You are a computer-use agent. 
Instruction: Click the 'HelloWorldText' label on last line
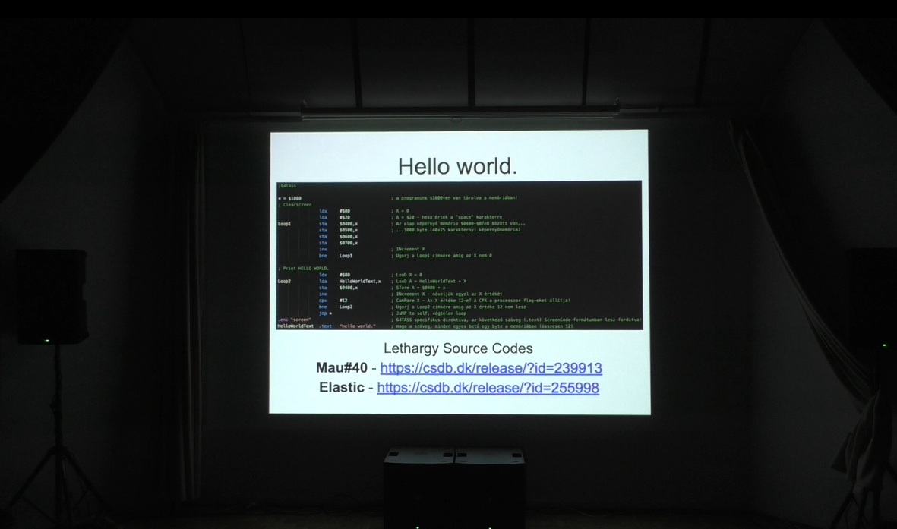click(x=295, y=326)
